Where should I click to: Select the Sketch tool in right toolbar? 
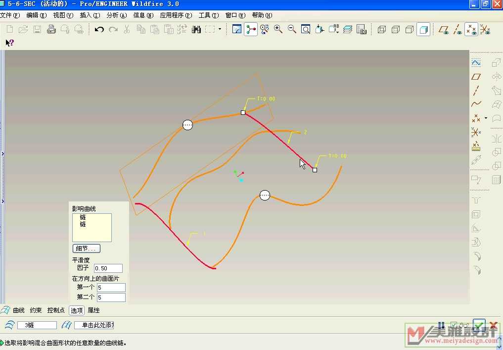[x=476, y=62]
